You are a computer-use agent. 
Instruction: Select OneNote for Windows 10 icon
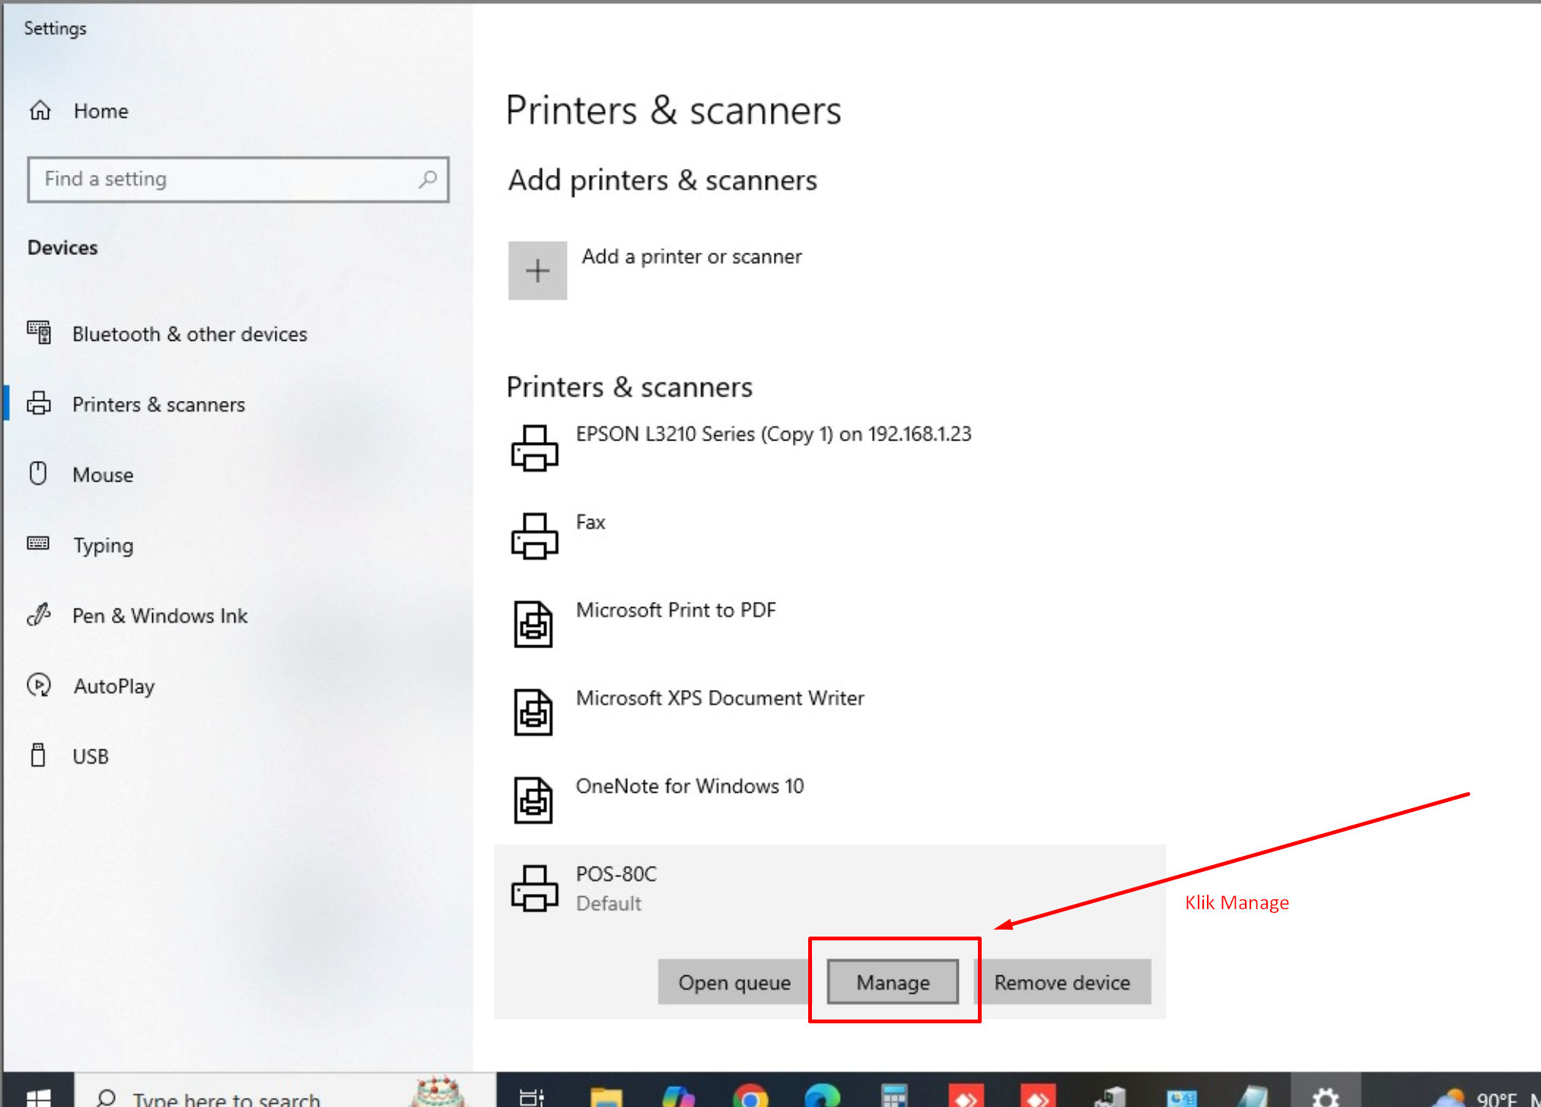click(x=533, y=800)
